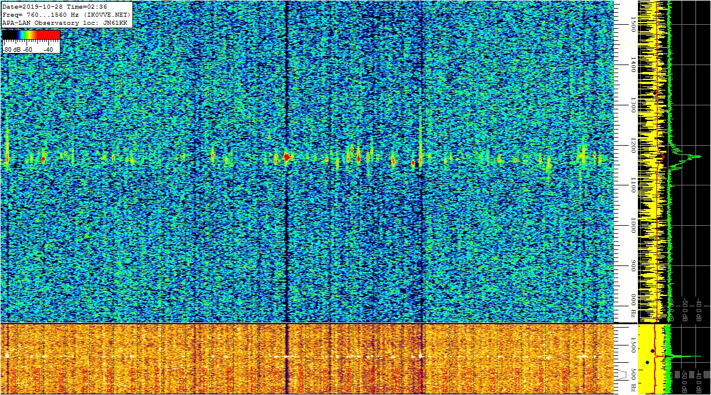Click the upper black dot in the lower spectrum panel
The image size is (711, 395).
click(x=652, y=351)
